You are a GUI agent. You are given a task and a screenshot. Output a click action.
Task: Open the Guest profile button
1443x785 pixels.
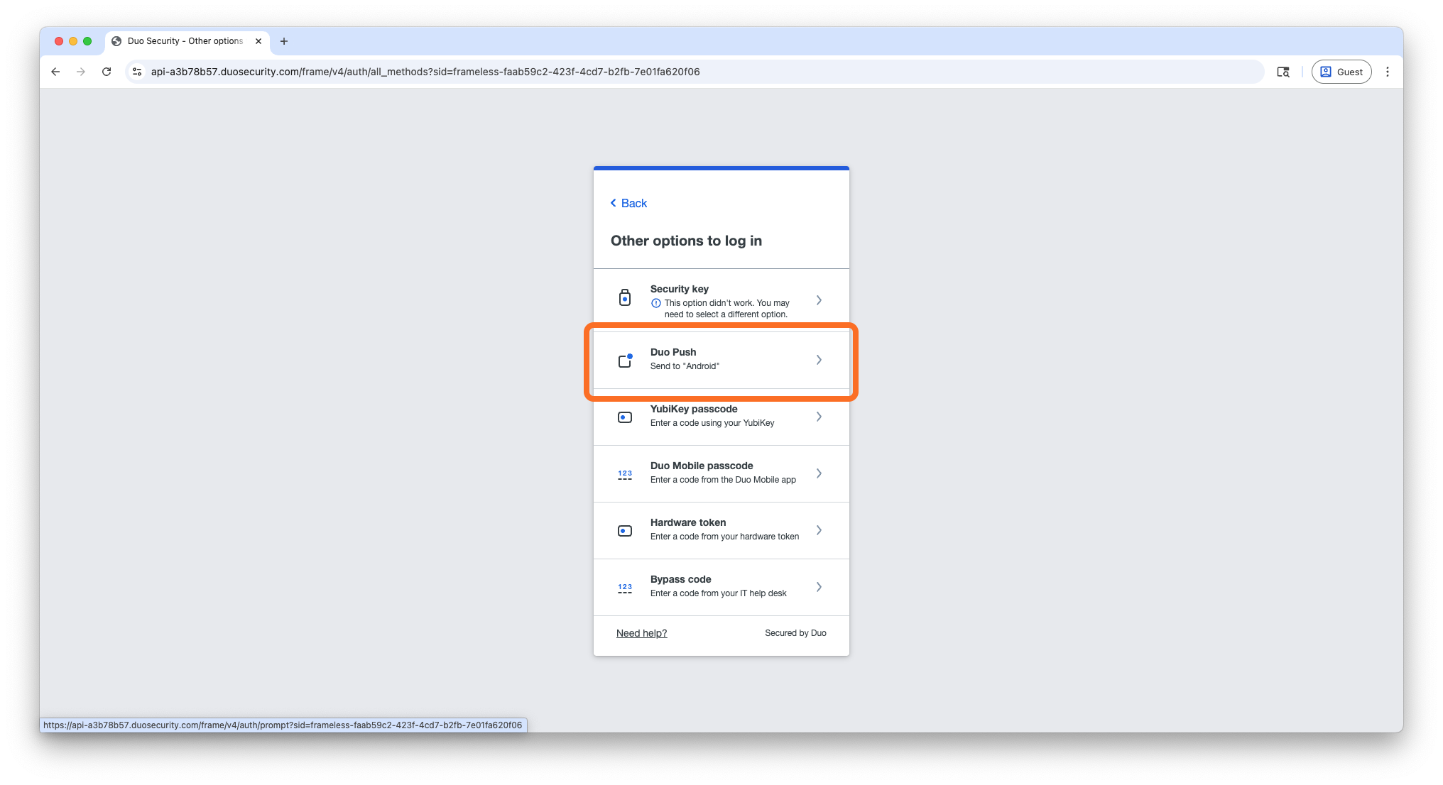pyautogui.click(x=1341, y=72)
